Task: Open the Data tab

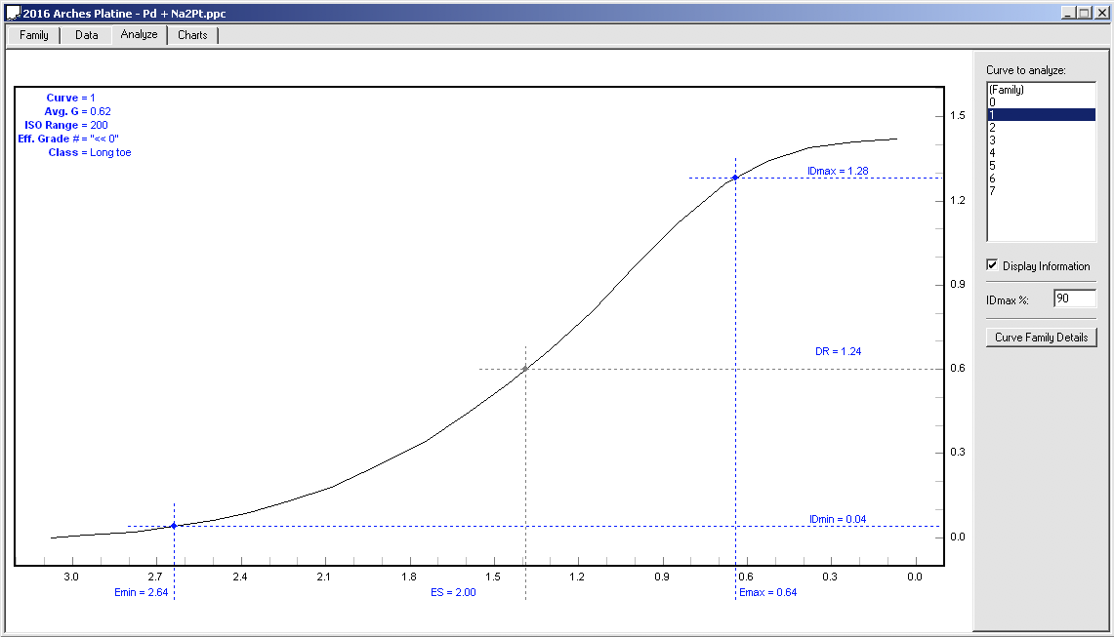Action: tap(87, 35)
